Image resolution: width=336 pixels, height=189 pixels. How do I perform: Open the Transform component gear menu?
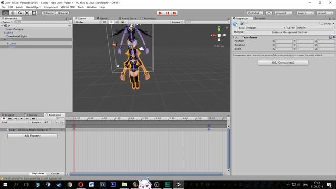334,37
